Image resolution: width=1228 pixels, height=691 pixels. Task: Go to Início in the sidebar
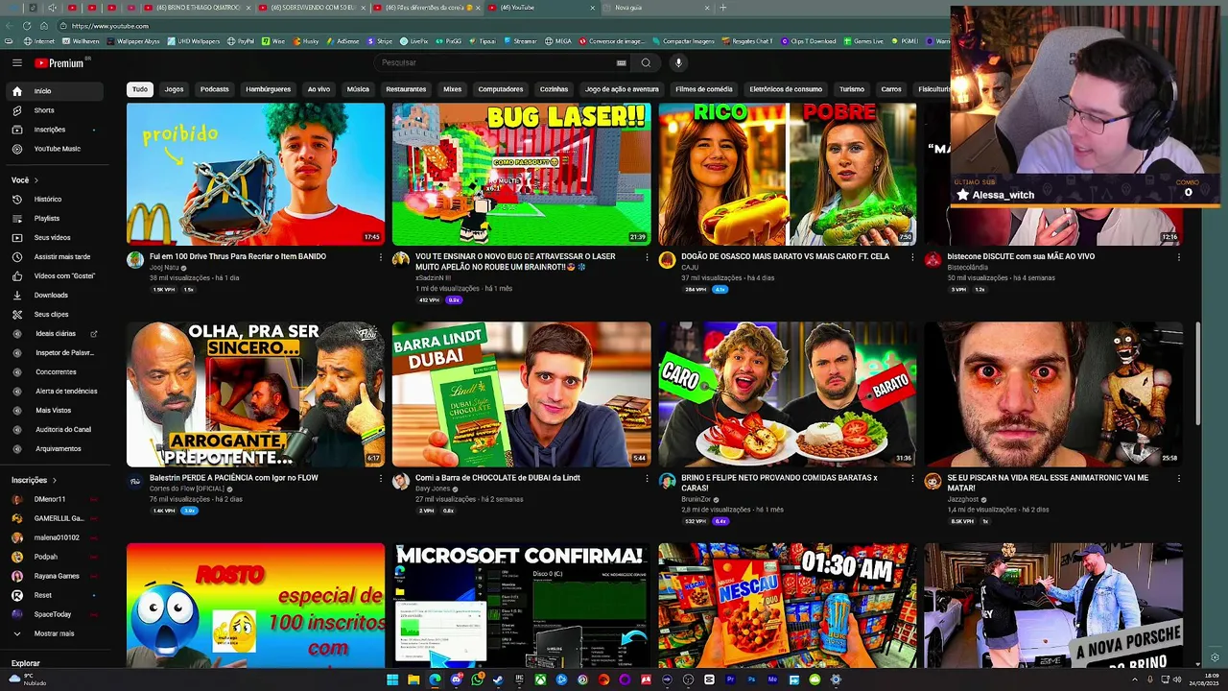point(54,91)
